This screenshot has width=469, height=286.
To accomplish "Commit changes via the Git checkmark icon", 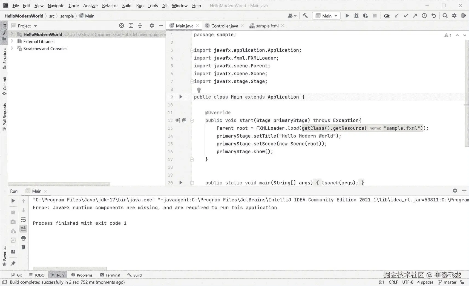I will pyautogui.click(x=406, y=16).
